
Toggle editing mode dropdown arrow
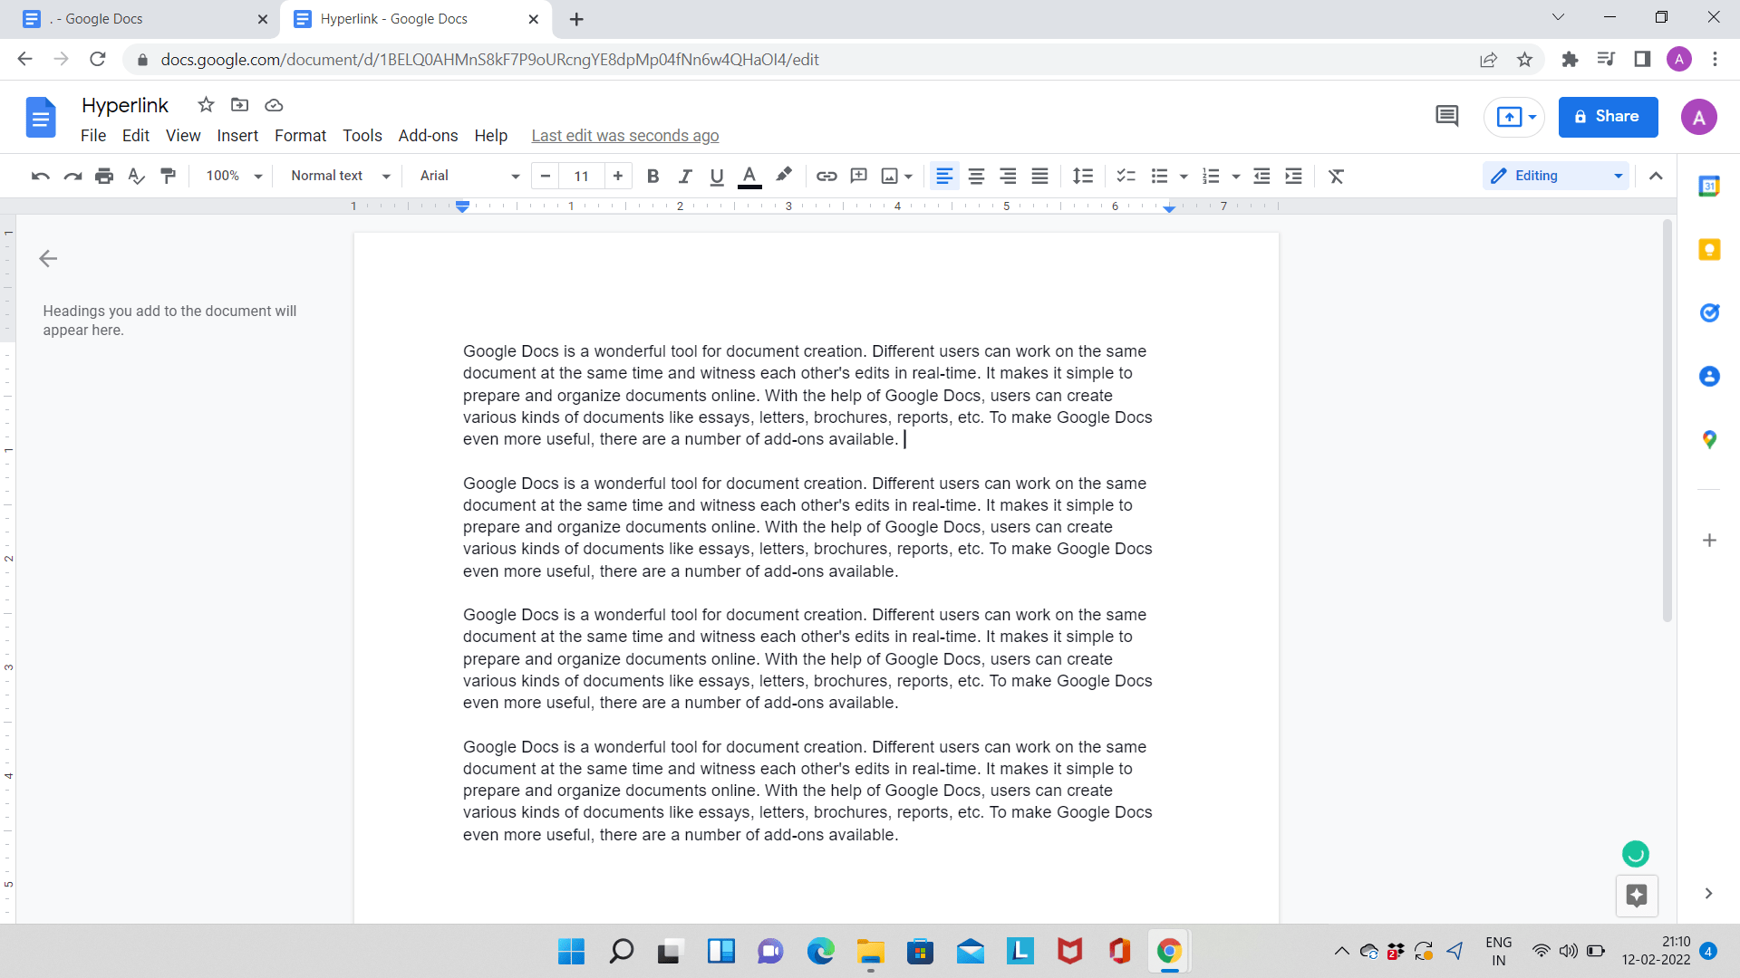[x=1618, y=176]
